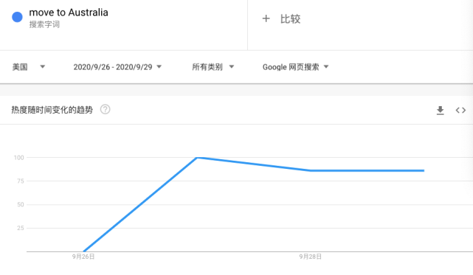Click the 搜索字词 label under the term

point(44,24)
